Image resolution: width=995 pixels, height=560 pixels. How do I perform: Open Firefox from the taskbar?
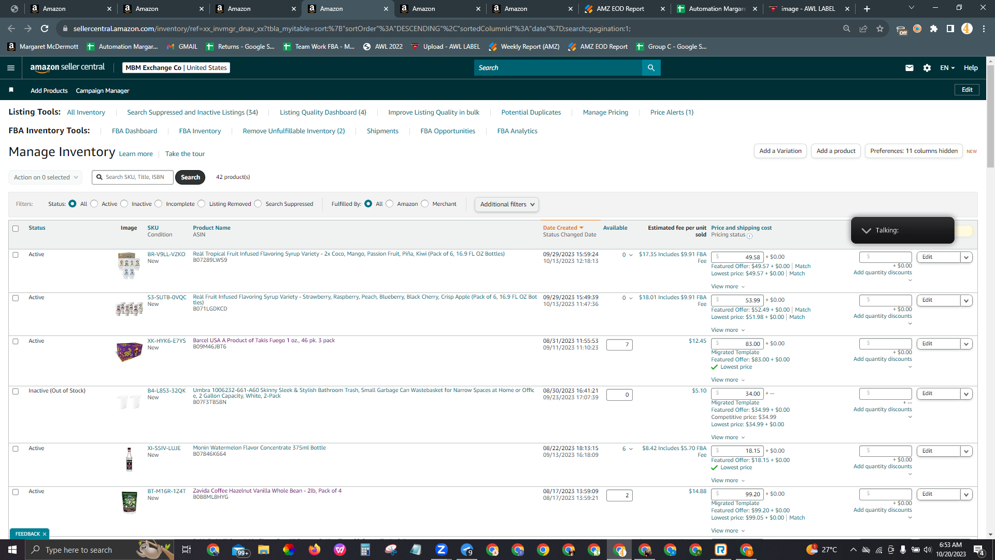[315, 550]
